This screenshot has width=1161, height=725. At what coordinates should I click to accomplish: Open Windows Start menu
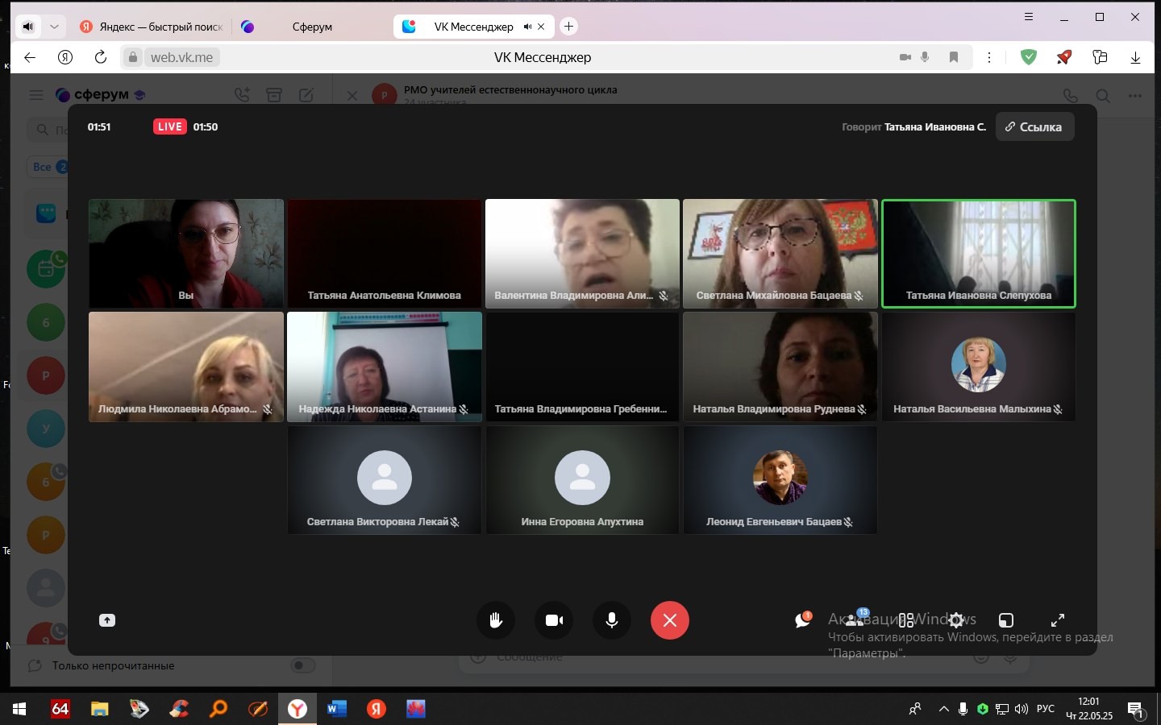point(19,709)
